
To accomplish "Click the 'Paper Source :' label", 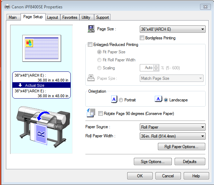I will click(98, 127).
